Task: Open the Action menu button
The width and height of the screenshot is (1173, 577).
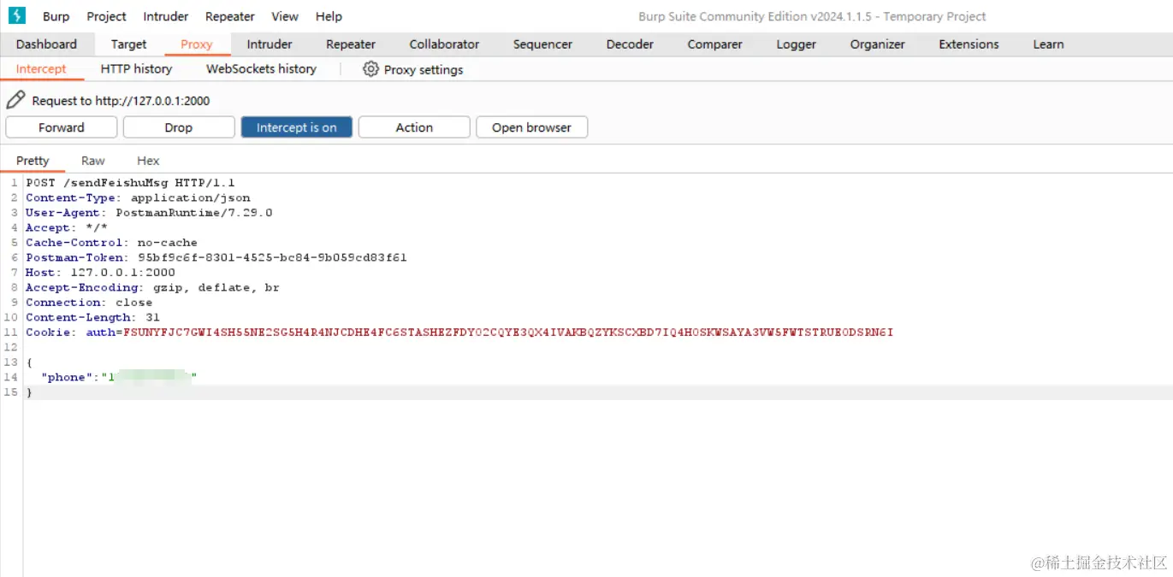Action: (414, 127)
